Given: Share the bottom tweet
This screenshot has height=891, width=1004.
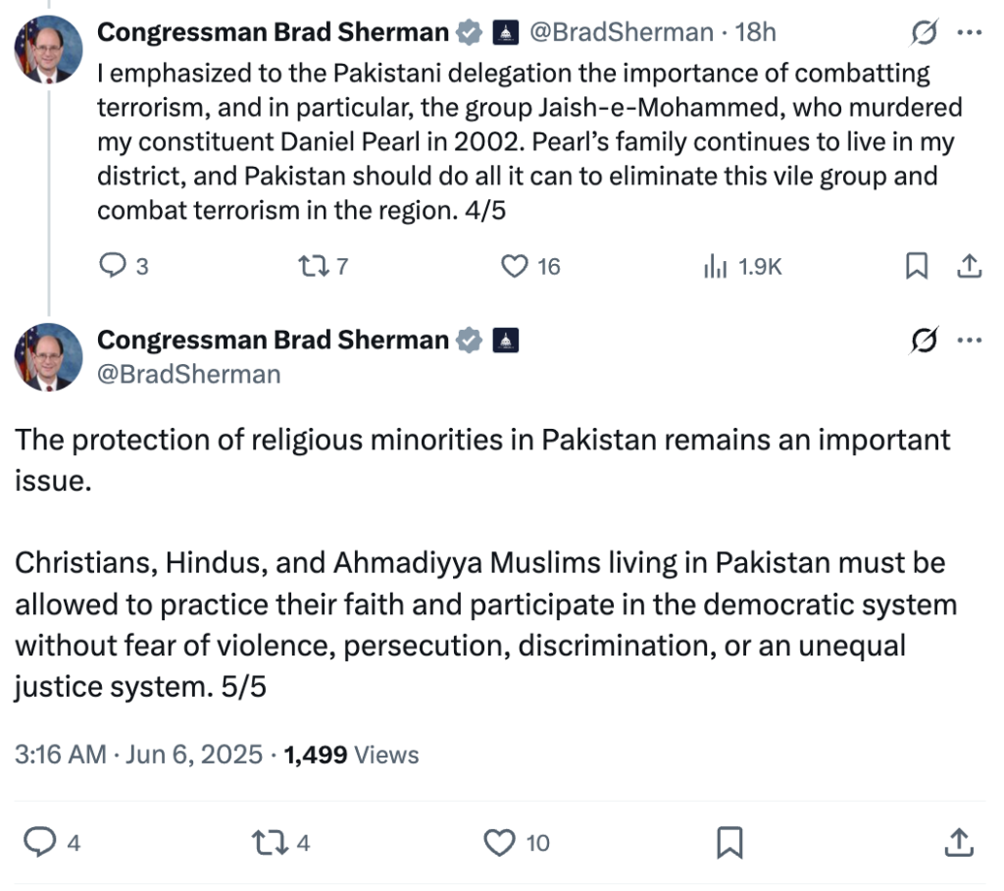Looking at the screenshot, I should (x=957, y=842).
